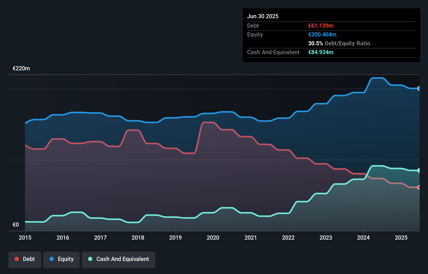Click the 2015 x-axis label

click(x=25, y=238)
